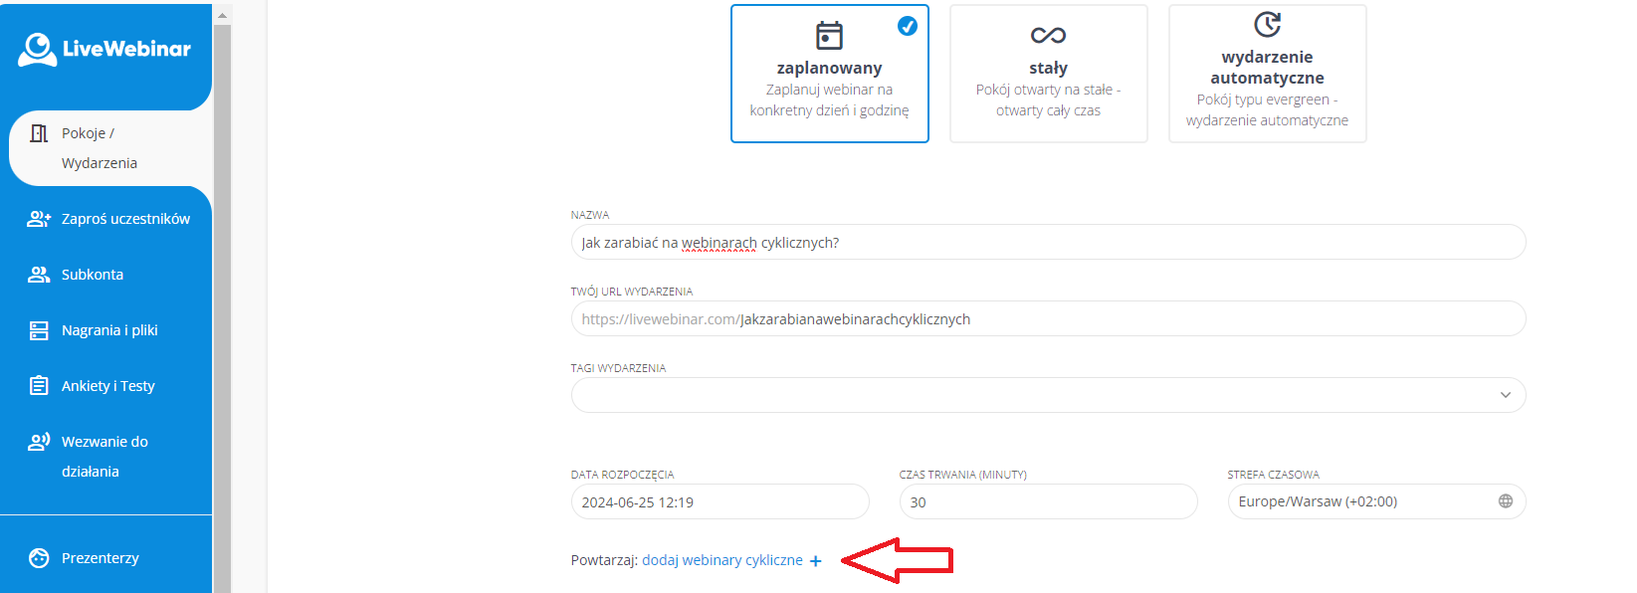Viewport: 1637px width, 593px height.
Task: Open the Subkonta menu item
Action: click(93, 275)
